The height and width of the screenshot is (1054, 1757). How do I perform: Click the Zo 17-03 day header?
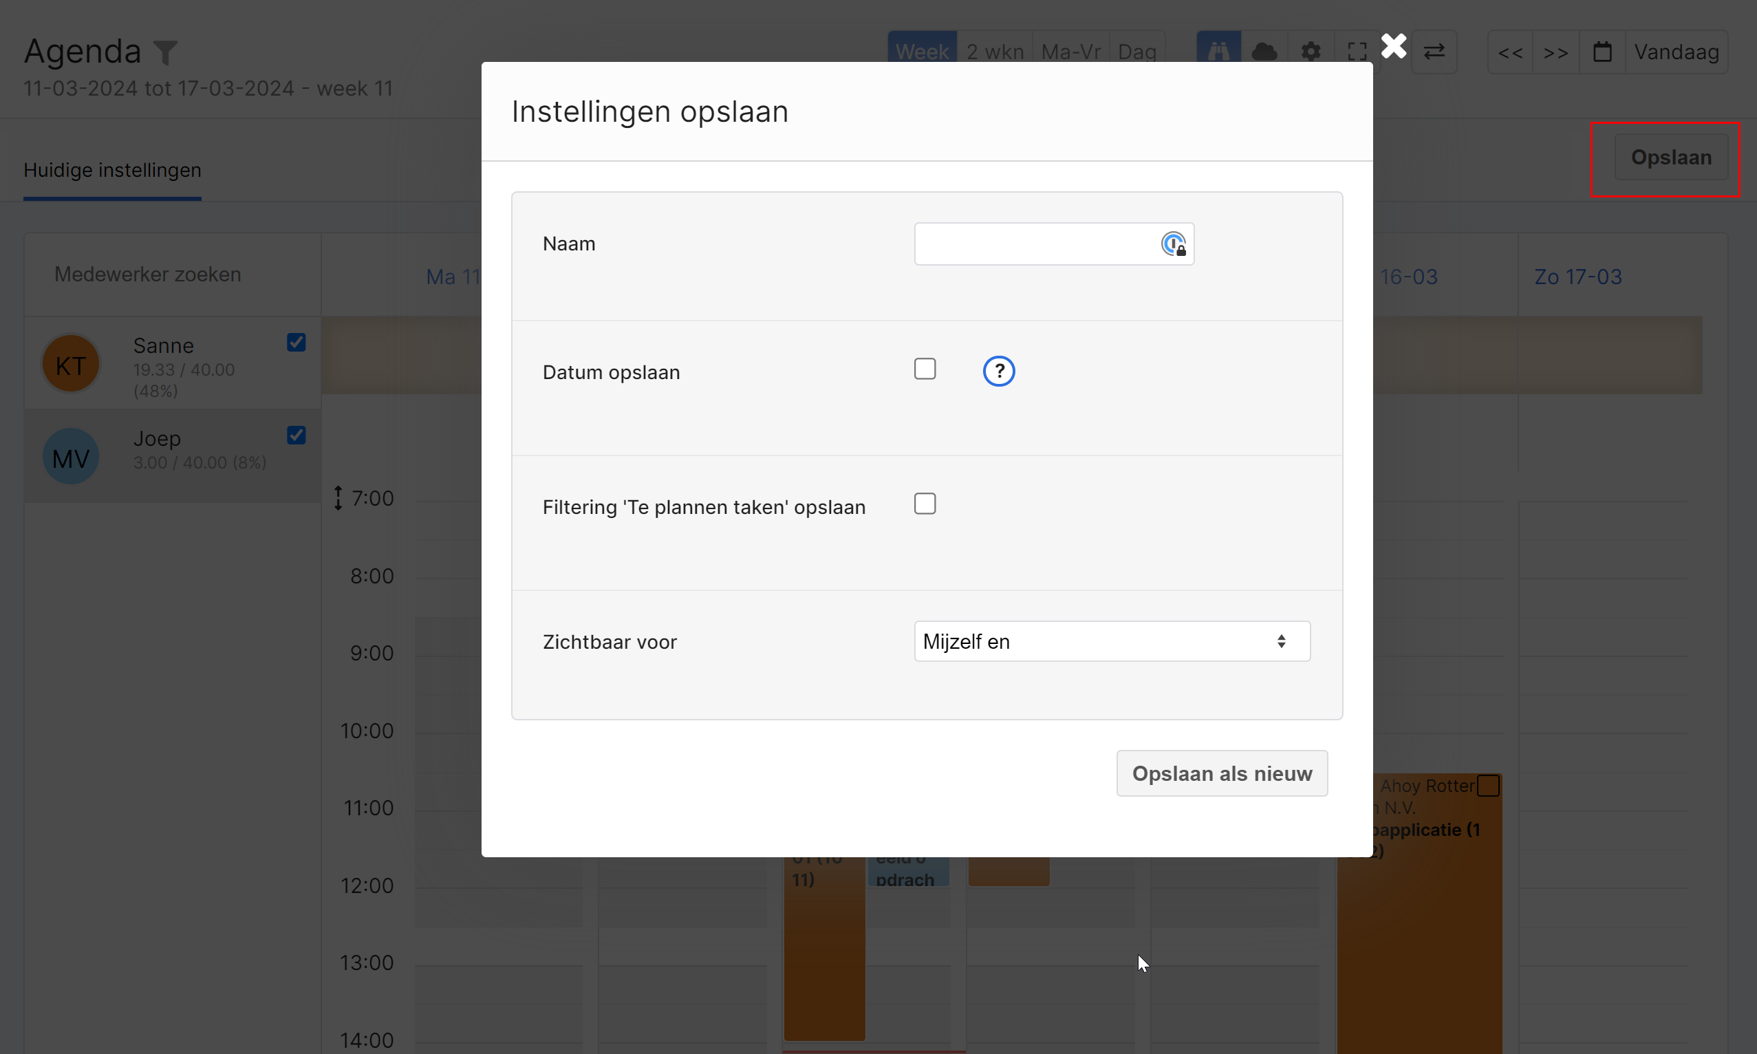(1578, 277)
